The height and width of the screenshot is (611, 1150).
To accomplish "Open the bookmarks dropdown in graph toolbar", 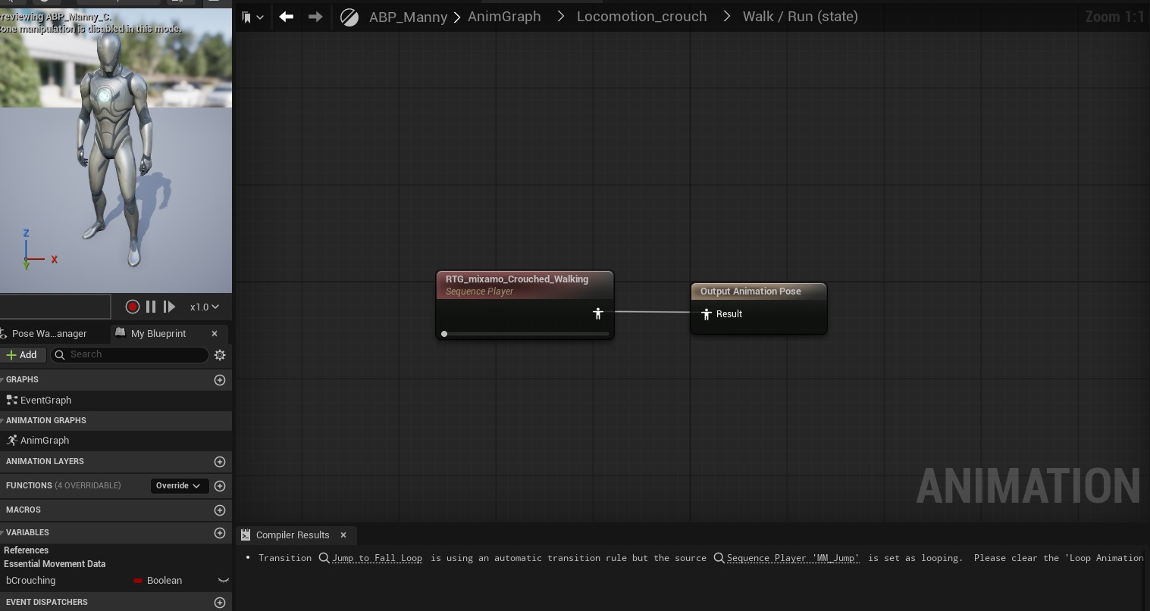I will pos(252,17).
